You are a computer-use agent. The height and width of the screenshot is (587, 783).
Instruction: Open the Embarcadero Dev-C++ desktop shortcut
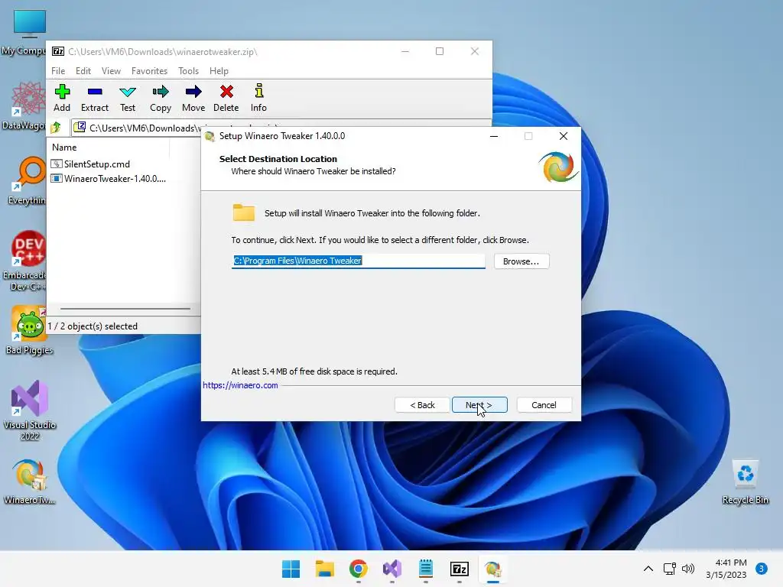click(x=27, y=261)
